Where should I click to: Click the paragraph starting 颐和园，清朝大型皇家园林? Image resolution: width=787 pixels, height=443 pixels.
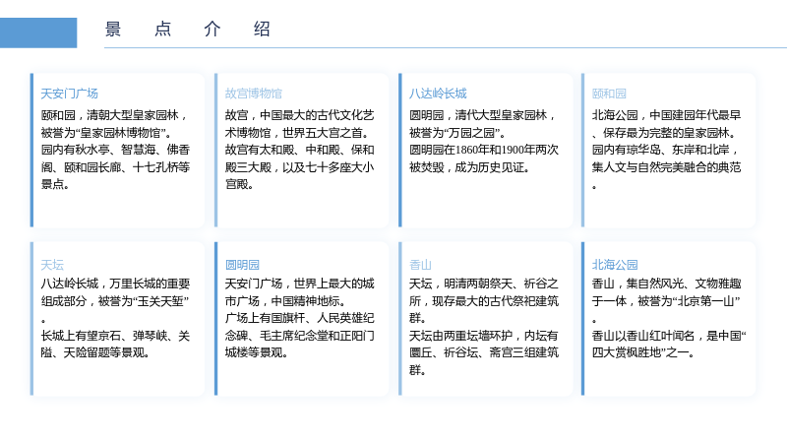click(x=115, y=150)
